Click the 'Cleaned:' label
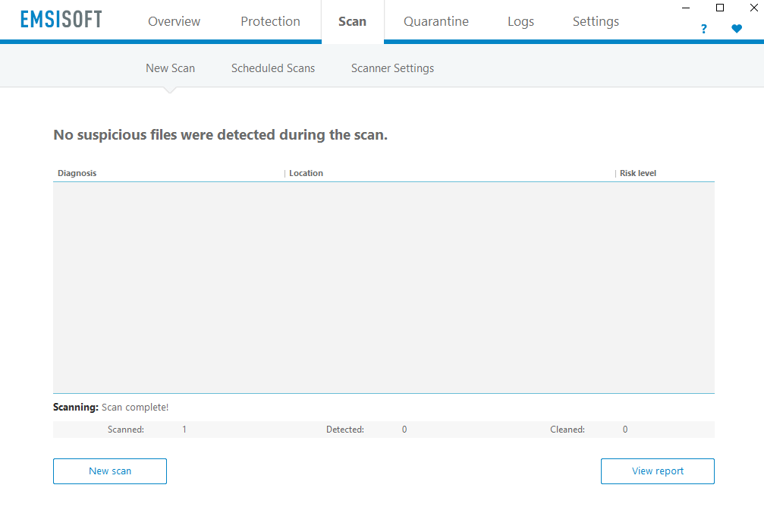This screenshot has height=510, width=764. coord(567,430)
